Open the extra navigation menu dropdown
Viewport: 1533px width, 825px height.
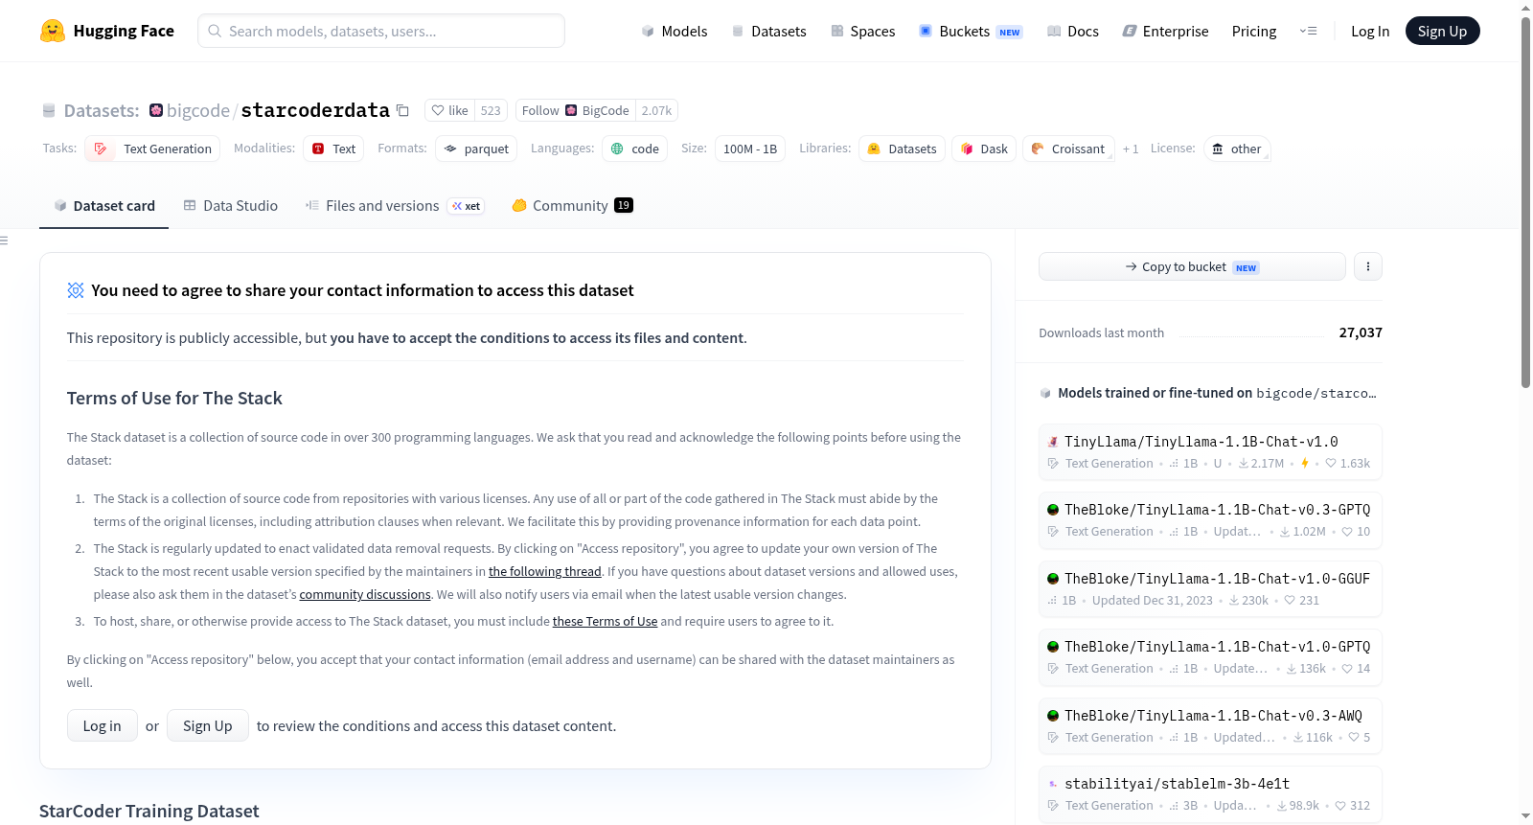click(x=1308, y=31)
